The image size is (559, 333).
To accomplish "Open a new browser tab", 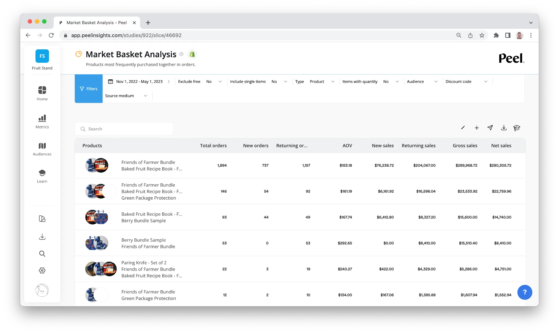I will [148, 23].
